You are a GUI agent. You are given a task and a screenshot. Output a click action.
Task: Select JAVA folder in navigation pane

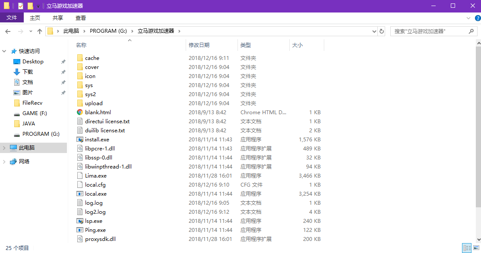tap(28, 123)
